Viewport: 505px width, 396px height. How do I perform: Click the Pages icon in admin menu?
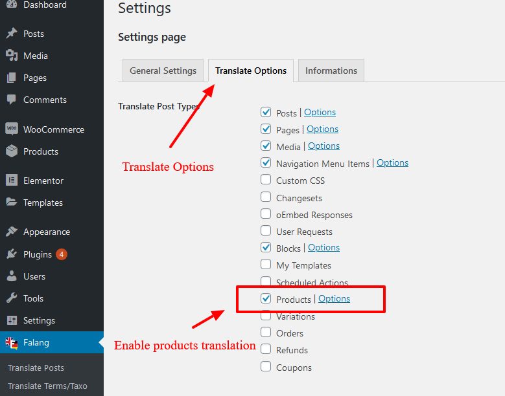coord(12,78)
